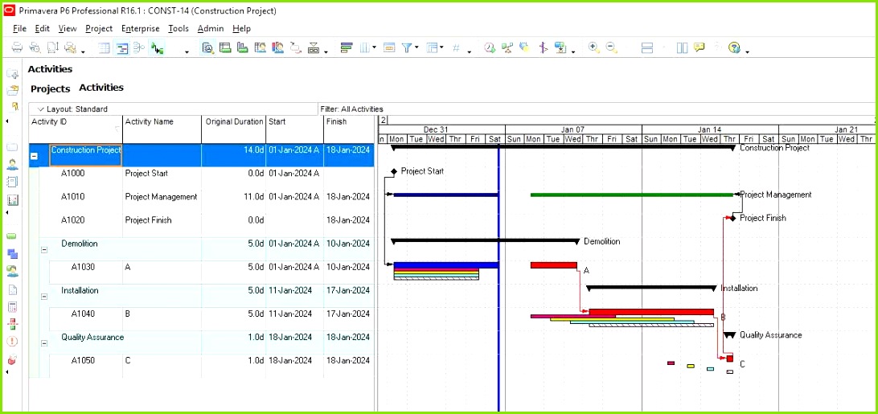
Task: Show the Activity Network view
Action: pyautogui.click(x=139, y=47)
